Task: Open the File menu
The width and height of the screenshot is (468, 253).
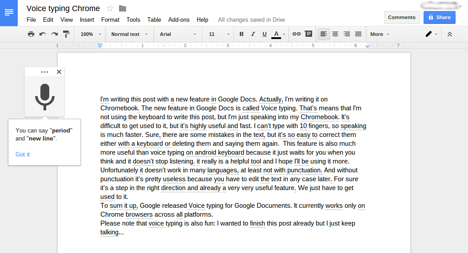Action: (x=31, y=19)
